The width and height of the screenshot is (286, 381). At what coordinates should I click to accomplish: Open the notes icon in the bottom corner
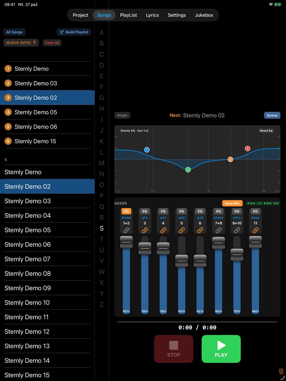click(281, 372)
